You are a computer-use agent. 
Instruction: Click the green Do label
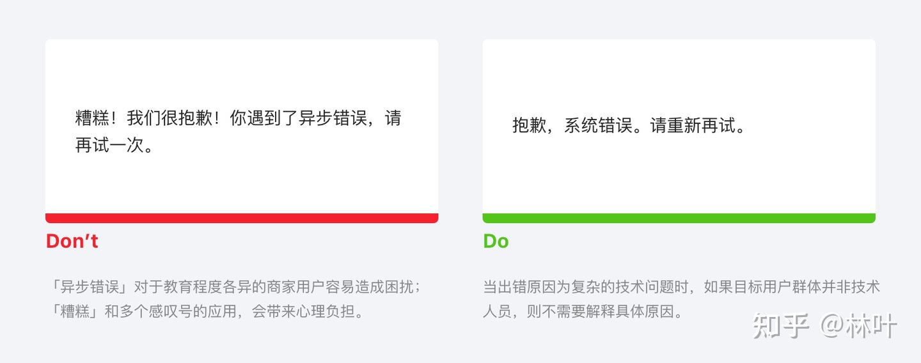[496, 241]
